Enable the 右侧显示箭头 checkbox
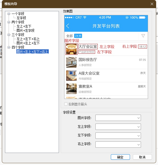The width and height of the screenshot is (158, 165). (x=66, y=104)
